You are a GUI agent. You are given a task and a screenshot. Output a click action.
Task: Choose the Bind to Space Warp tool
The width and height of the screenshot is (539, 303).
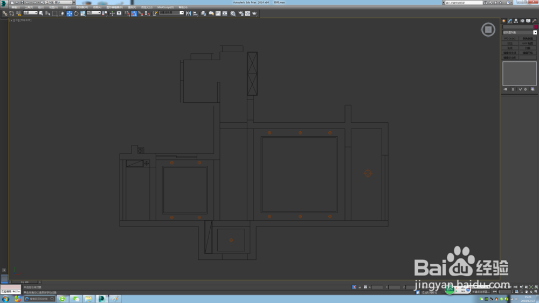tap(18, 13)
